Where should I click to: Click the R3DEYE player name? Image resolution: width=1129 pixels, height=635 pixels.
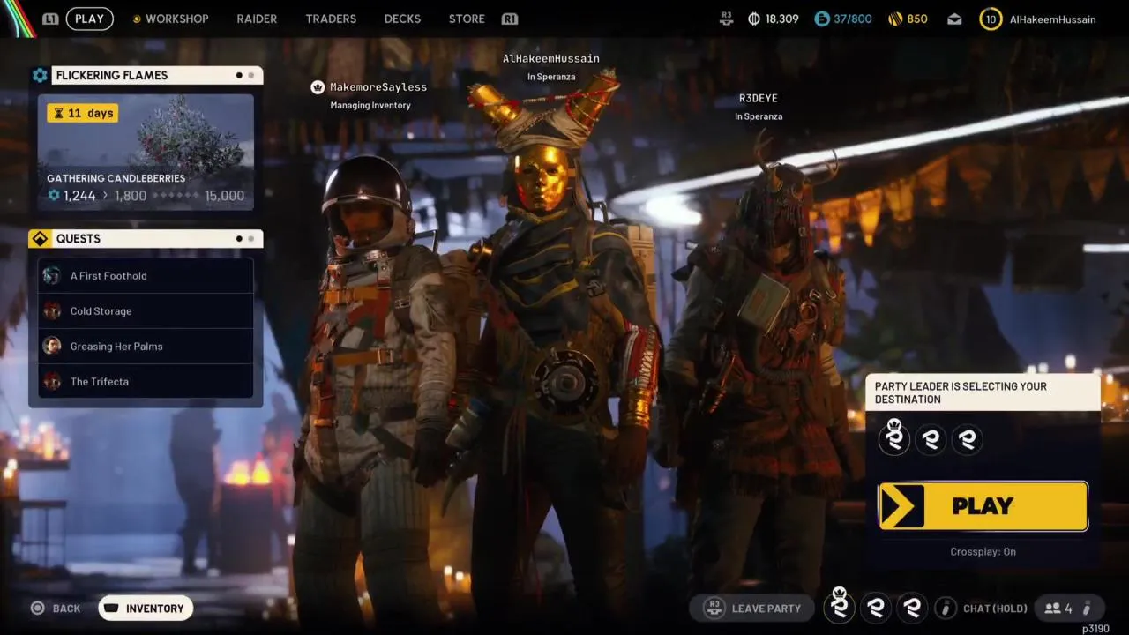[x=758, y=98]
